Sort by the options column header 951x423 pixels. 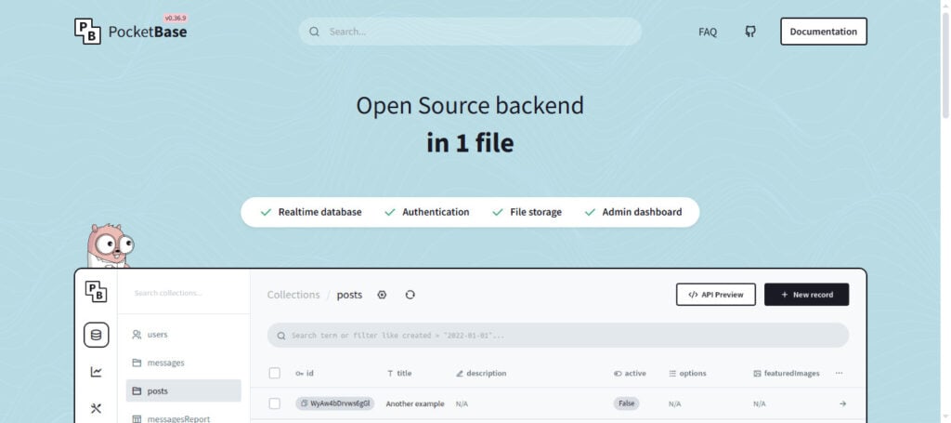687,373
